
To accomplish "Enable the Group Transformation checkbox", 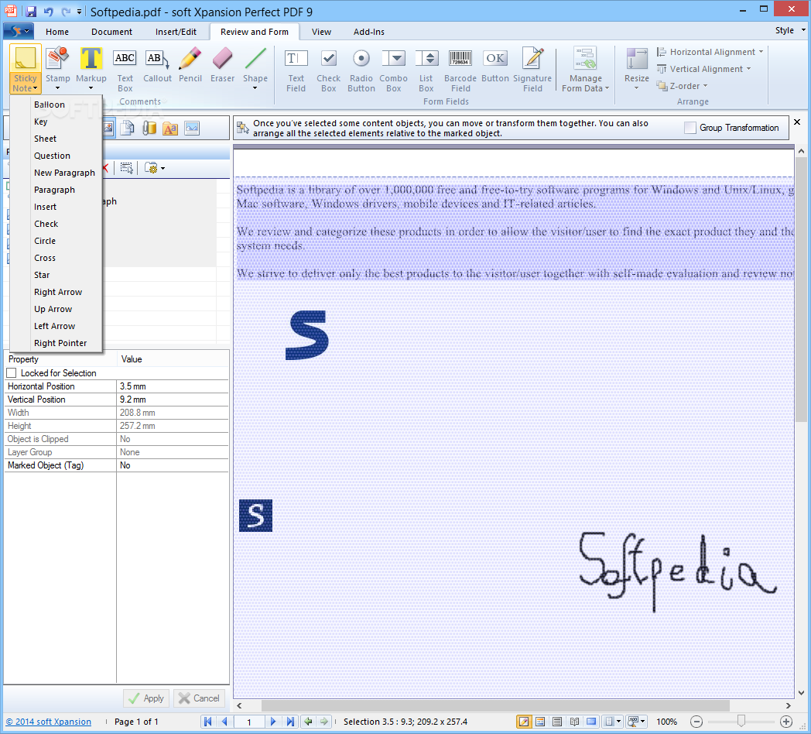I will point(690,128).
